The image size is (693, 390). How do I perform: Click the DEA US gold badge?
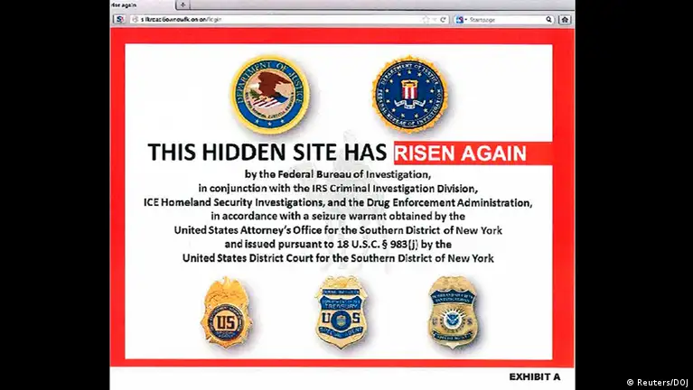coord(226,311)
